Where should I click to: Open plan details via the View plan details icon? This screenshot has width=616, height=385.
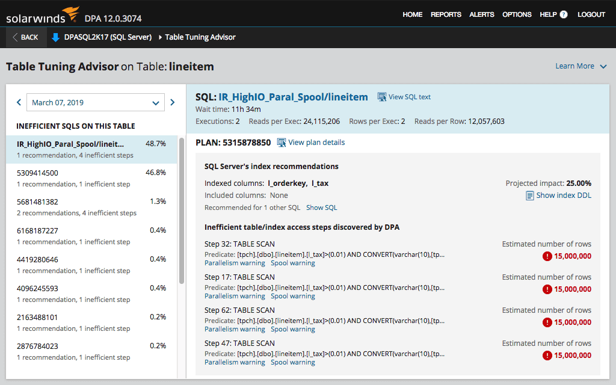point(280,142)
